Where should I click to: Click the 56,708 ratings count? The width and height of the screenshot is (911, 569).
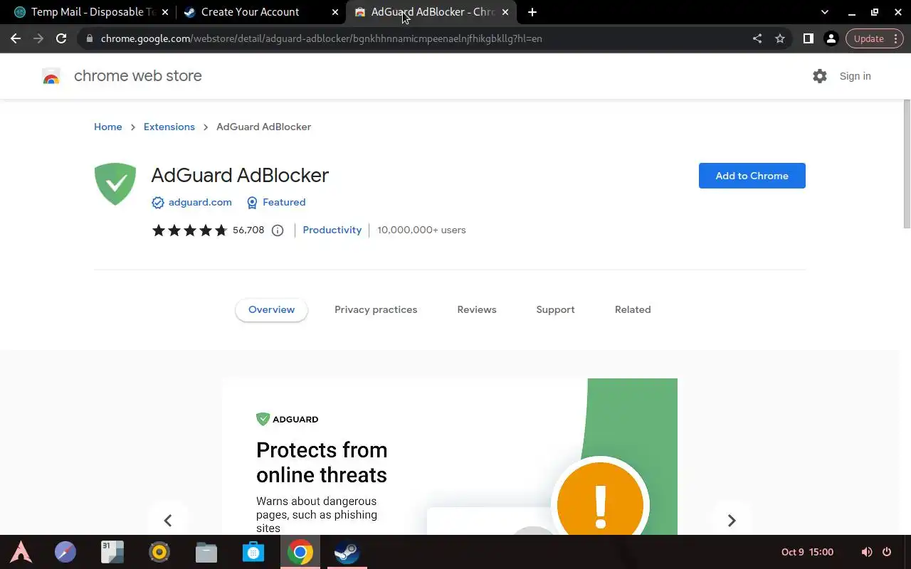pos(248,230)
